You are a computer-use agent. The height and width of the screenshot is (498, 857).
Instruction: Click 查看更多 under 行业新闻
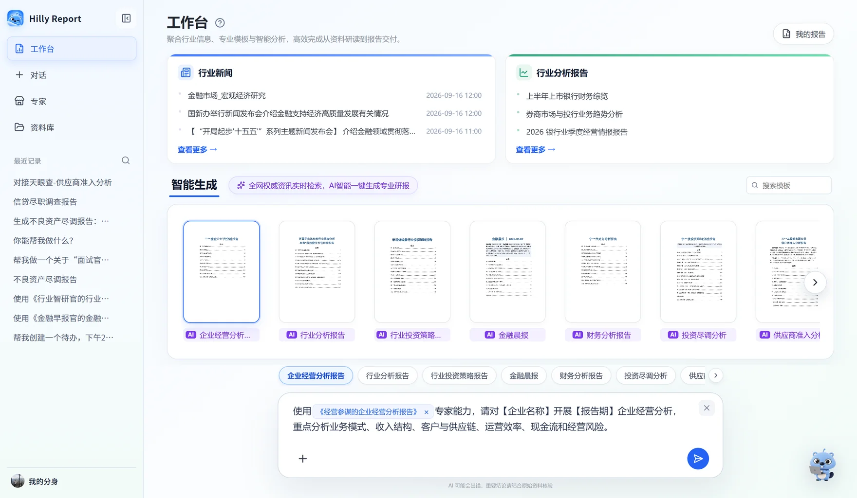(x=197, y=150)
